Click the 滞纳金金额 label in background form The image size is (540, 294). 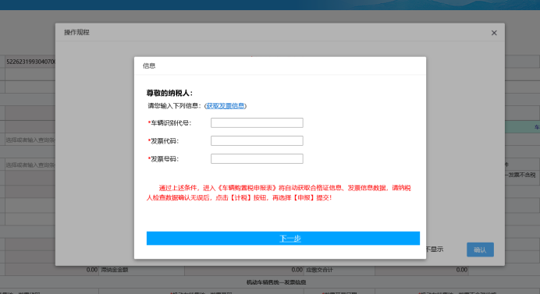[115, 270]
